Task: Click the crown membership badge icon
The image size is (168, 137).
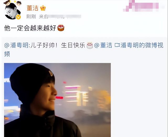Action: point(43,8)
